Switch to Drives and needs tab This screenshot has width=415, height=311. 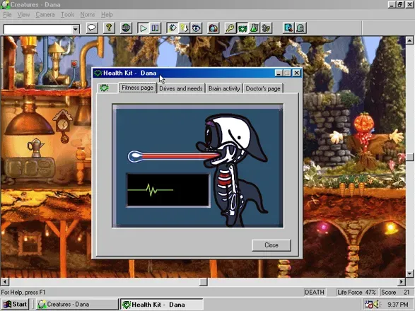[x=181, y=88]
